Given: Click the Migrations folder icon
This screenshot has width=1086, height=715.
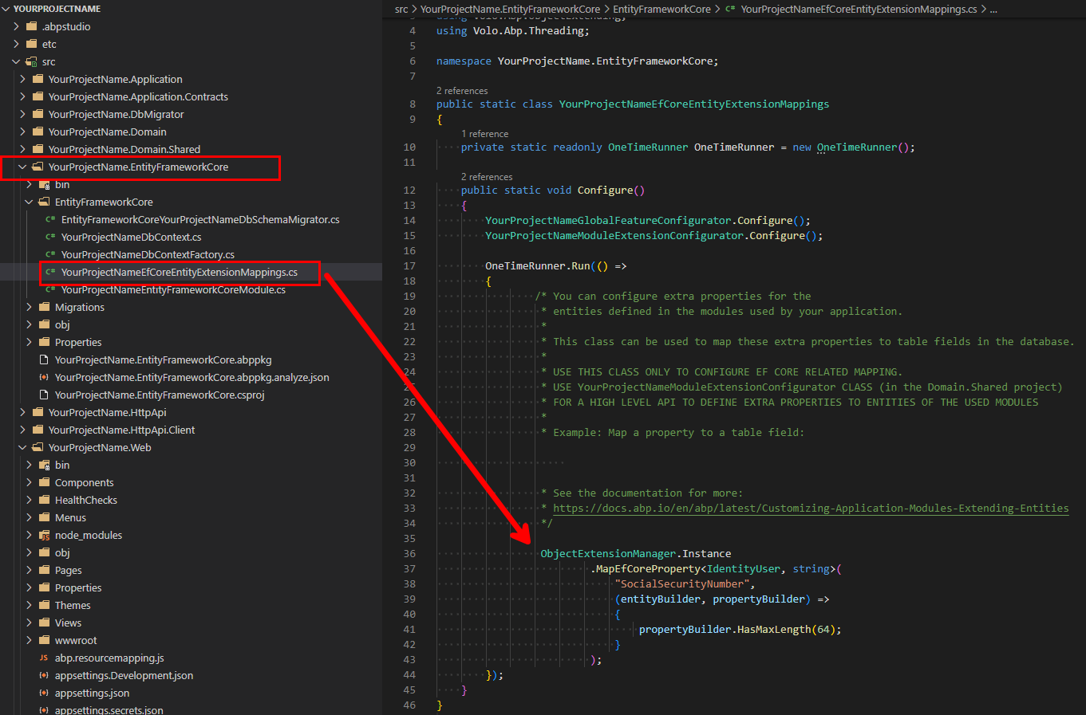Looking at the screenshot, I should [x=45, y=308].
